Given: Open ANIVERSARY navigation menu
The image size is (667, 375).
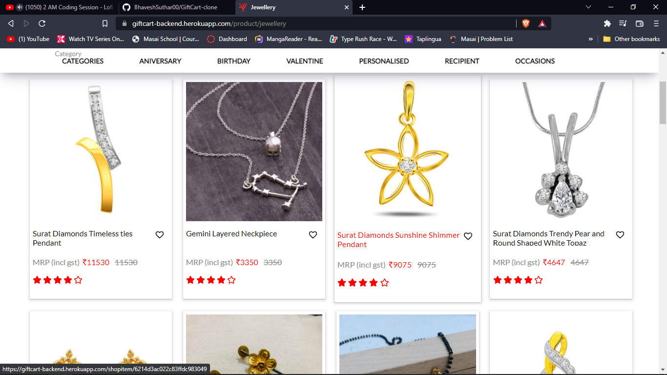Looking at the screenshot, I should 160,61.
